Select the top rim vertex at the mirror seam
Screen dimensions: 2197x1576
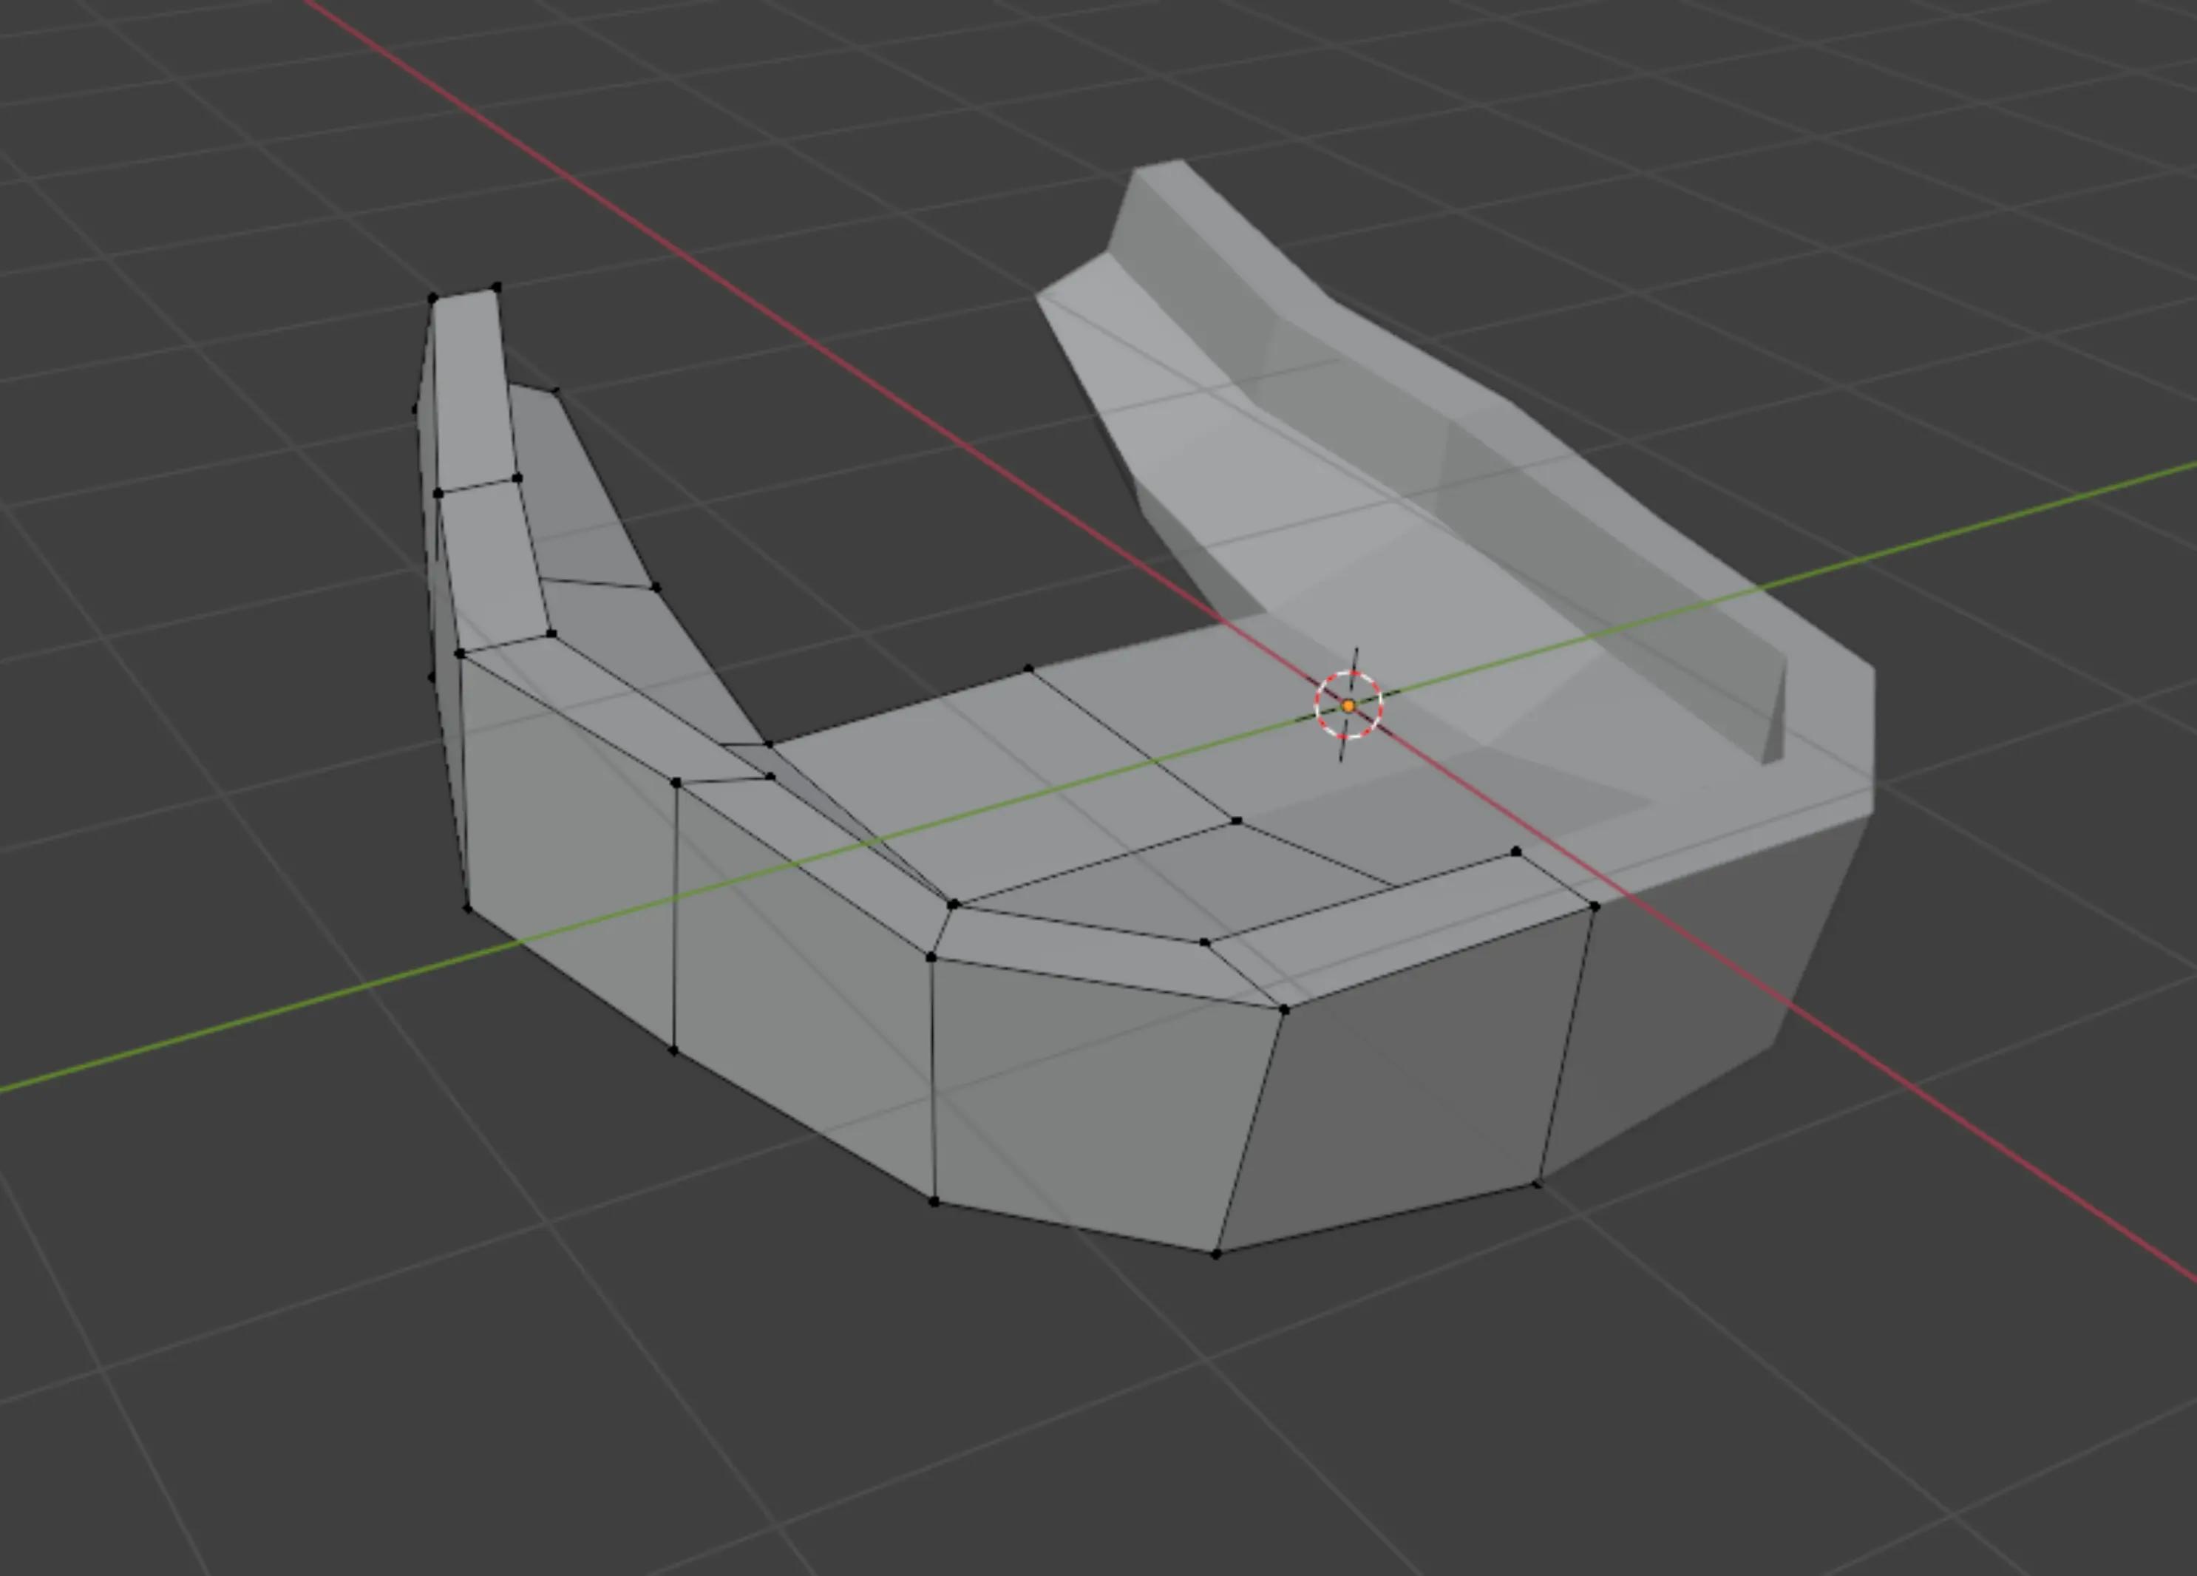click(1595, 907)
